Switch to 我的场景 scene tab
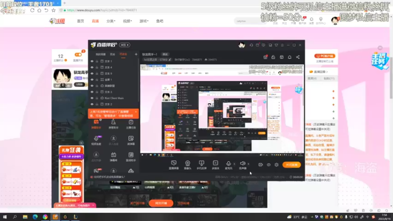 (101, 55)
